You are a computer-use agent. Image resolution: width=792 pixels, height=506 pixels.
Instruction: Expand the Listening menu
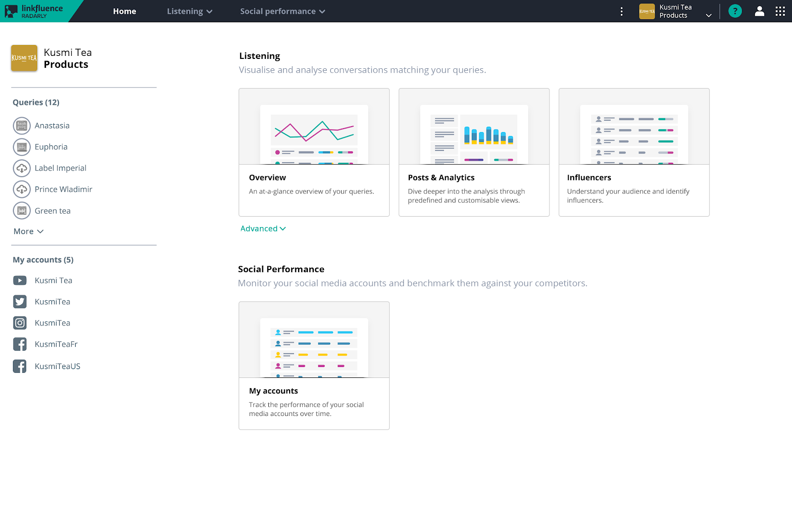190,11
